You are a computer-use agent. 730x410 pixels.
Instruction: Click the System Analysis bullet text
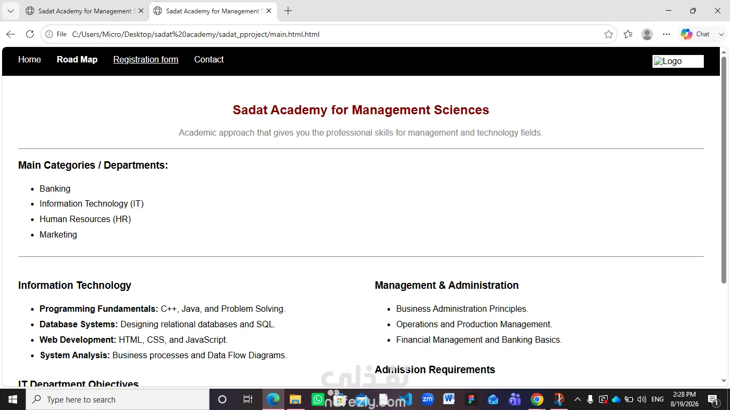[164, 355]
